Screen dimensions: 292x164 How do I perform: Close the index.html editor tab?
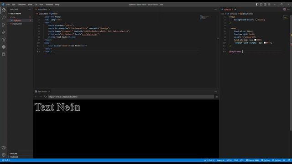coord(49,9)
